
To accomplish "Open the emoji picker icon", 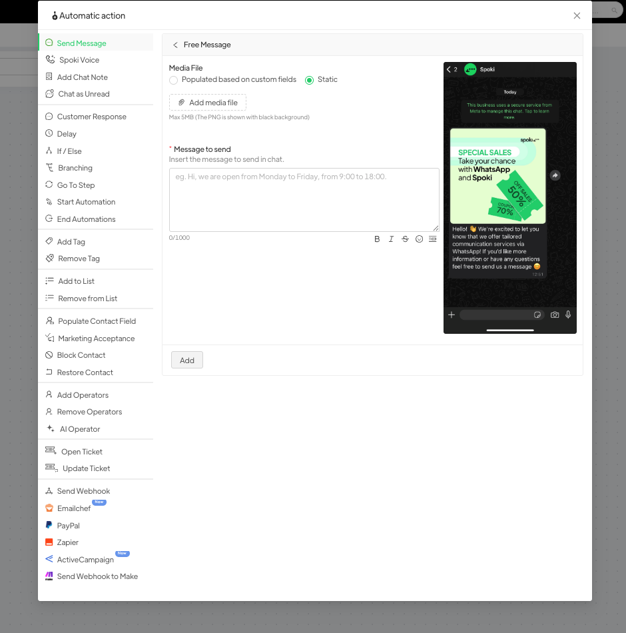I will click(x=419, y=239).
